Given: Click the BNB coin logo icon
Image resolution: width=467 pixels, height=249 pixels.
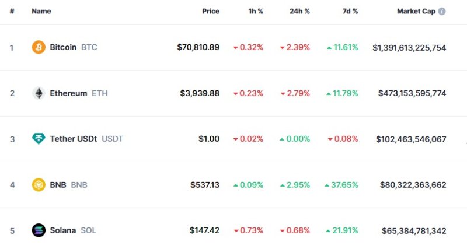Looking at the screenshot, I should click(x=39, y=185).
